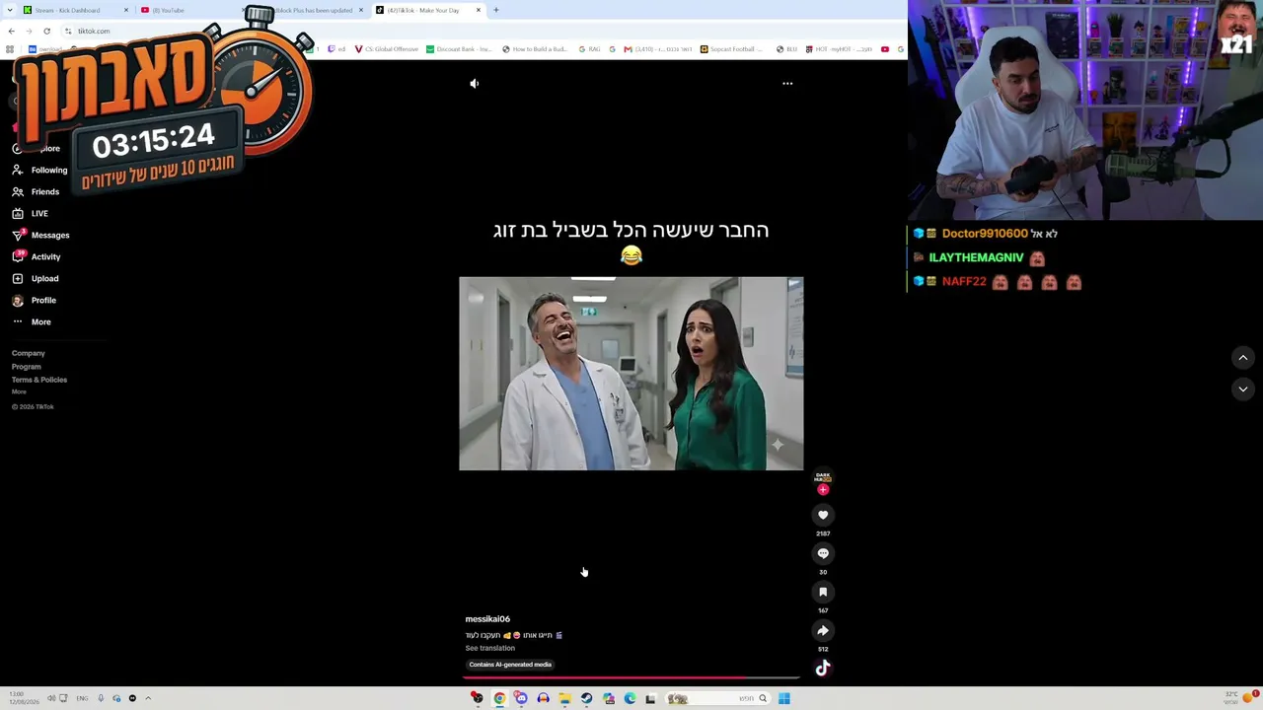Click the Friends icon in sidebar
The height and width of the screenshot is (710, 1263).
point(18,191)
